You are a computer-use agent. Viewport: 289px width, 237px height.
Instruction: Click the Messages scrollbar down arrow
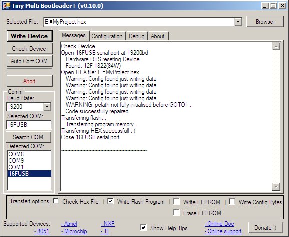tap(276, 187)
